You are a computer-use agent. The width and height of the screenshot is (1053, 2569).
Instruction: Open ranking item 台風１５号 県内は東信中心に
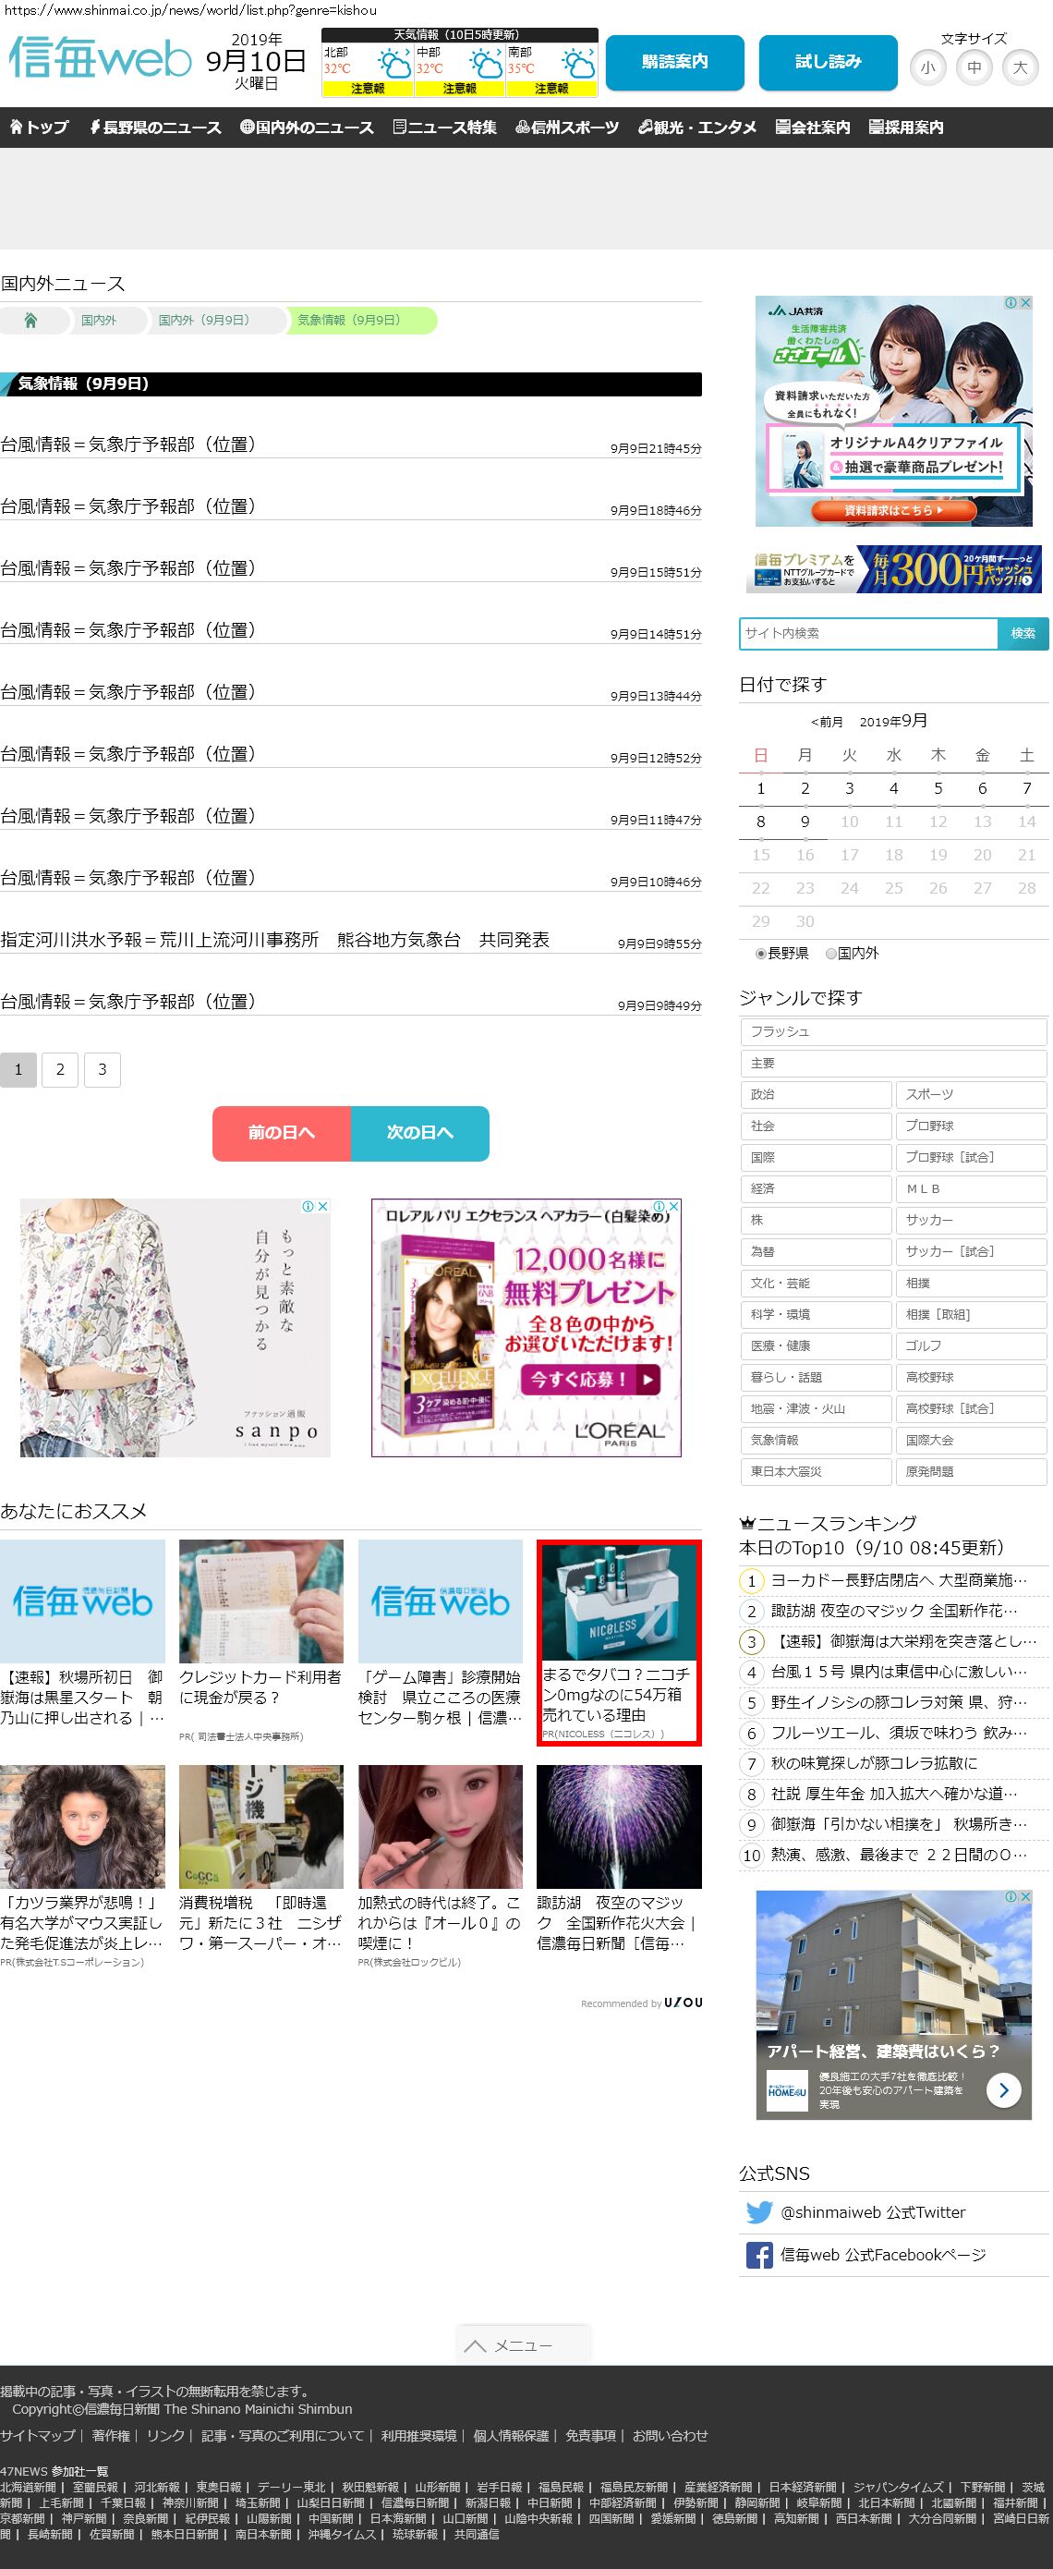point(899,1673)
